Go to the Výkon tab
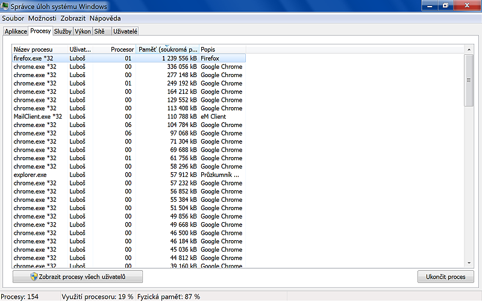 (x=83, y=31)
